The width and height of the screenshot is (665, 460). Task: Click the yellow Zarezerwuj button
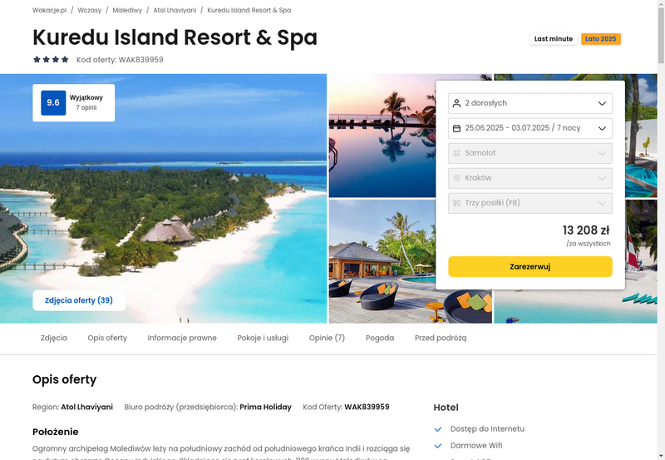click(x=530, y=266)
